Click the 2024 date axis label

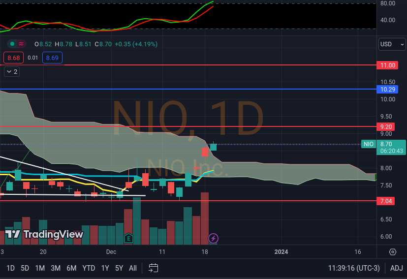[281, 252]
